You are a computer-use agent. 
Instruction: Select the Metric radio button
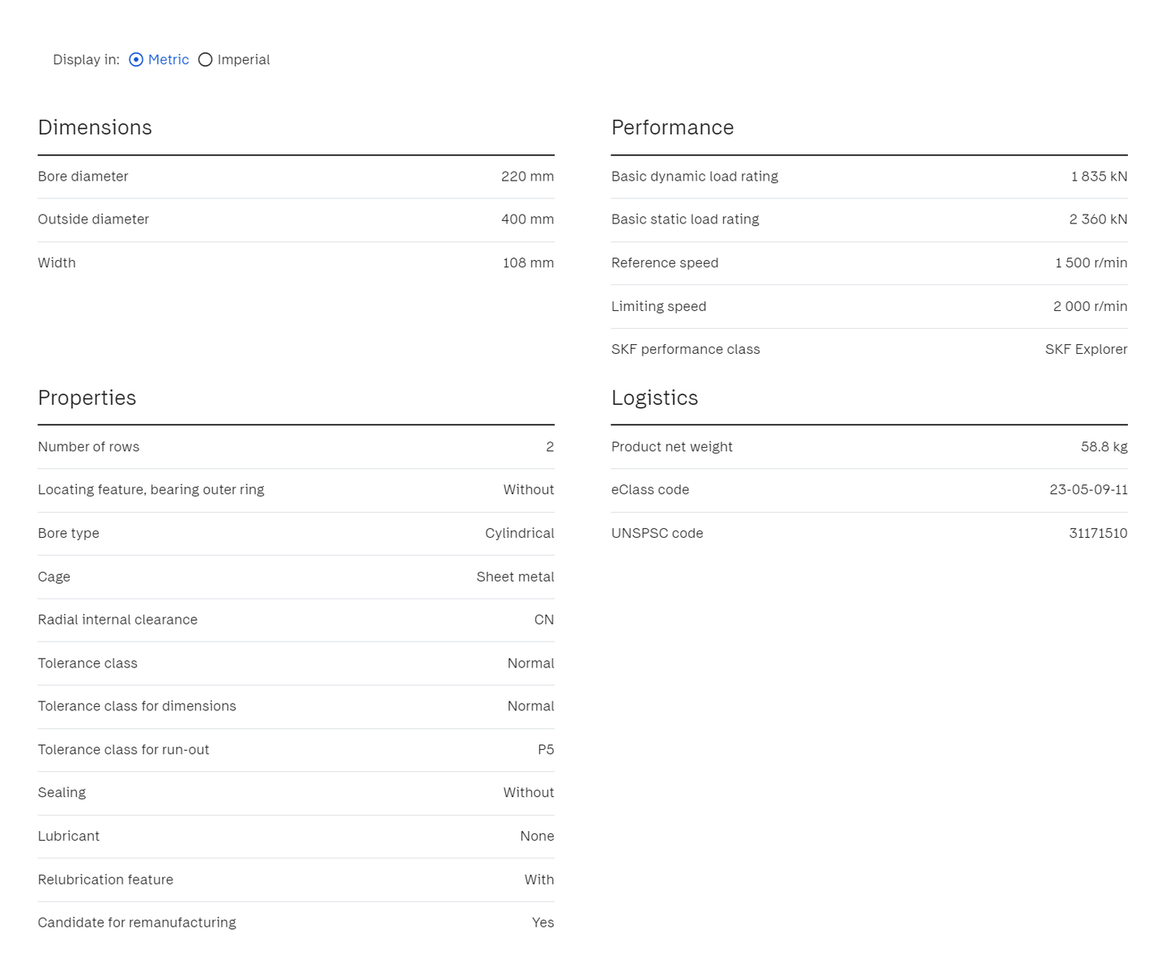pos(136,60)
